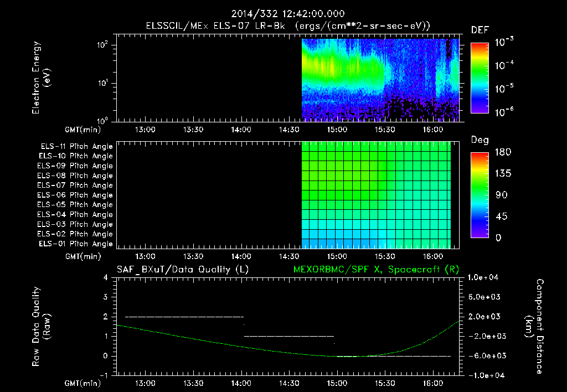Click the 6.0e+03 distance axis value

(x=484, y=297)
